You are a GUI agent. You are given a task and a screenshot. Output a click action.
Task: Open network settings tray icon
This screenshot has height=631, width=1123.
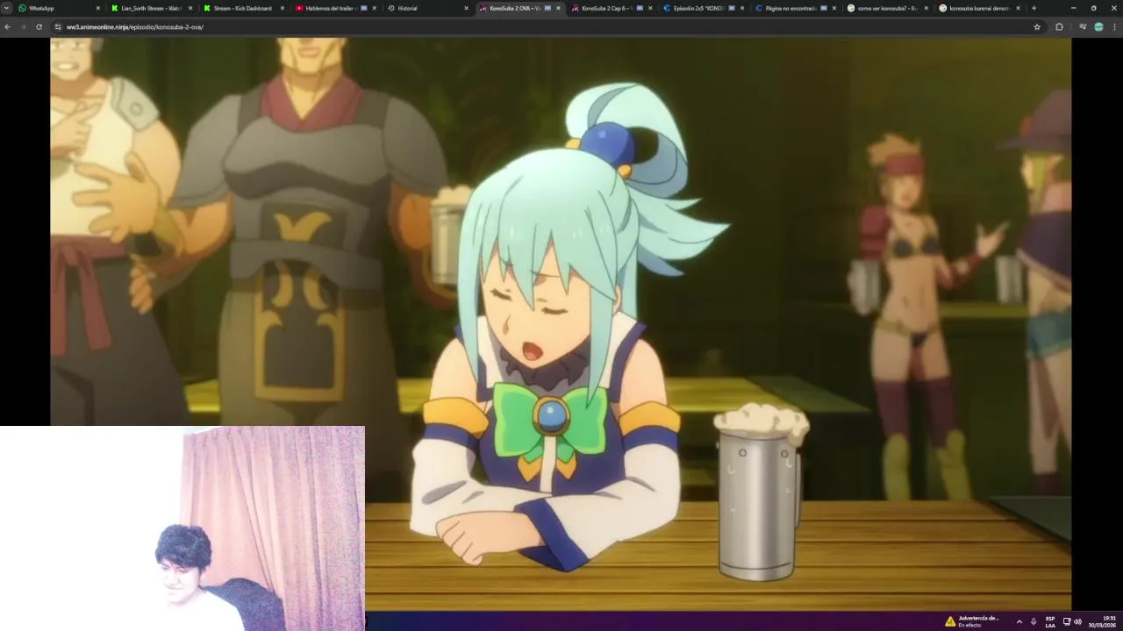tap(1067, 621)
